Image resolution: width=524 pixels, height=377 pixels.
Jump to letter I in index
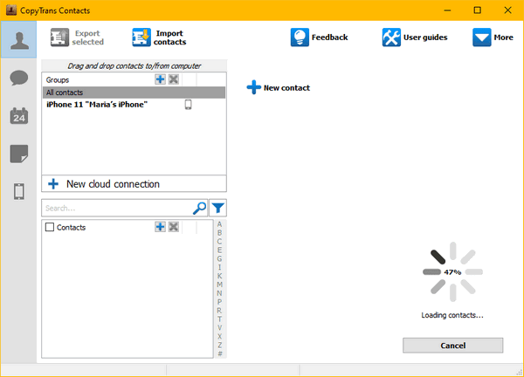point(219,267)
